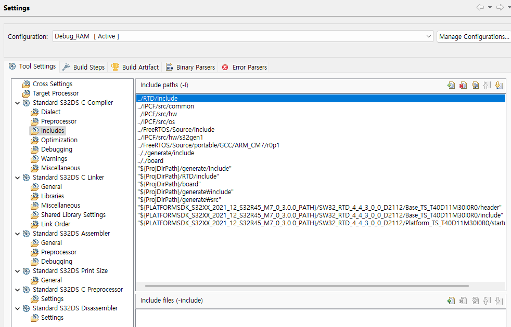Select "${ProjDirPath}/board" entry
The width and height of the screenshot is (511, 327).
[x=321, y=184]
